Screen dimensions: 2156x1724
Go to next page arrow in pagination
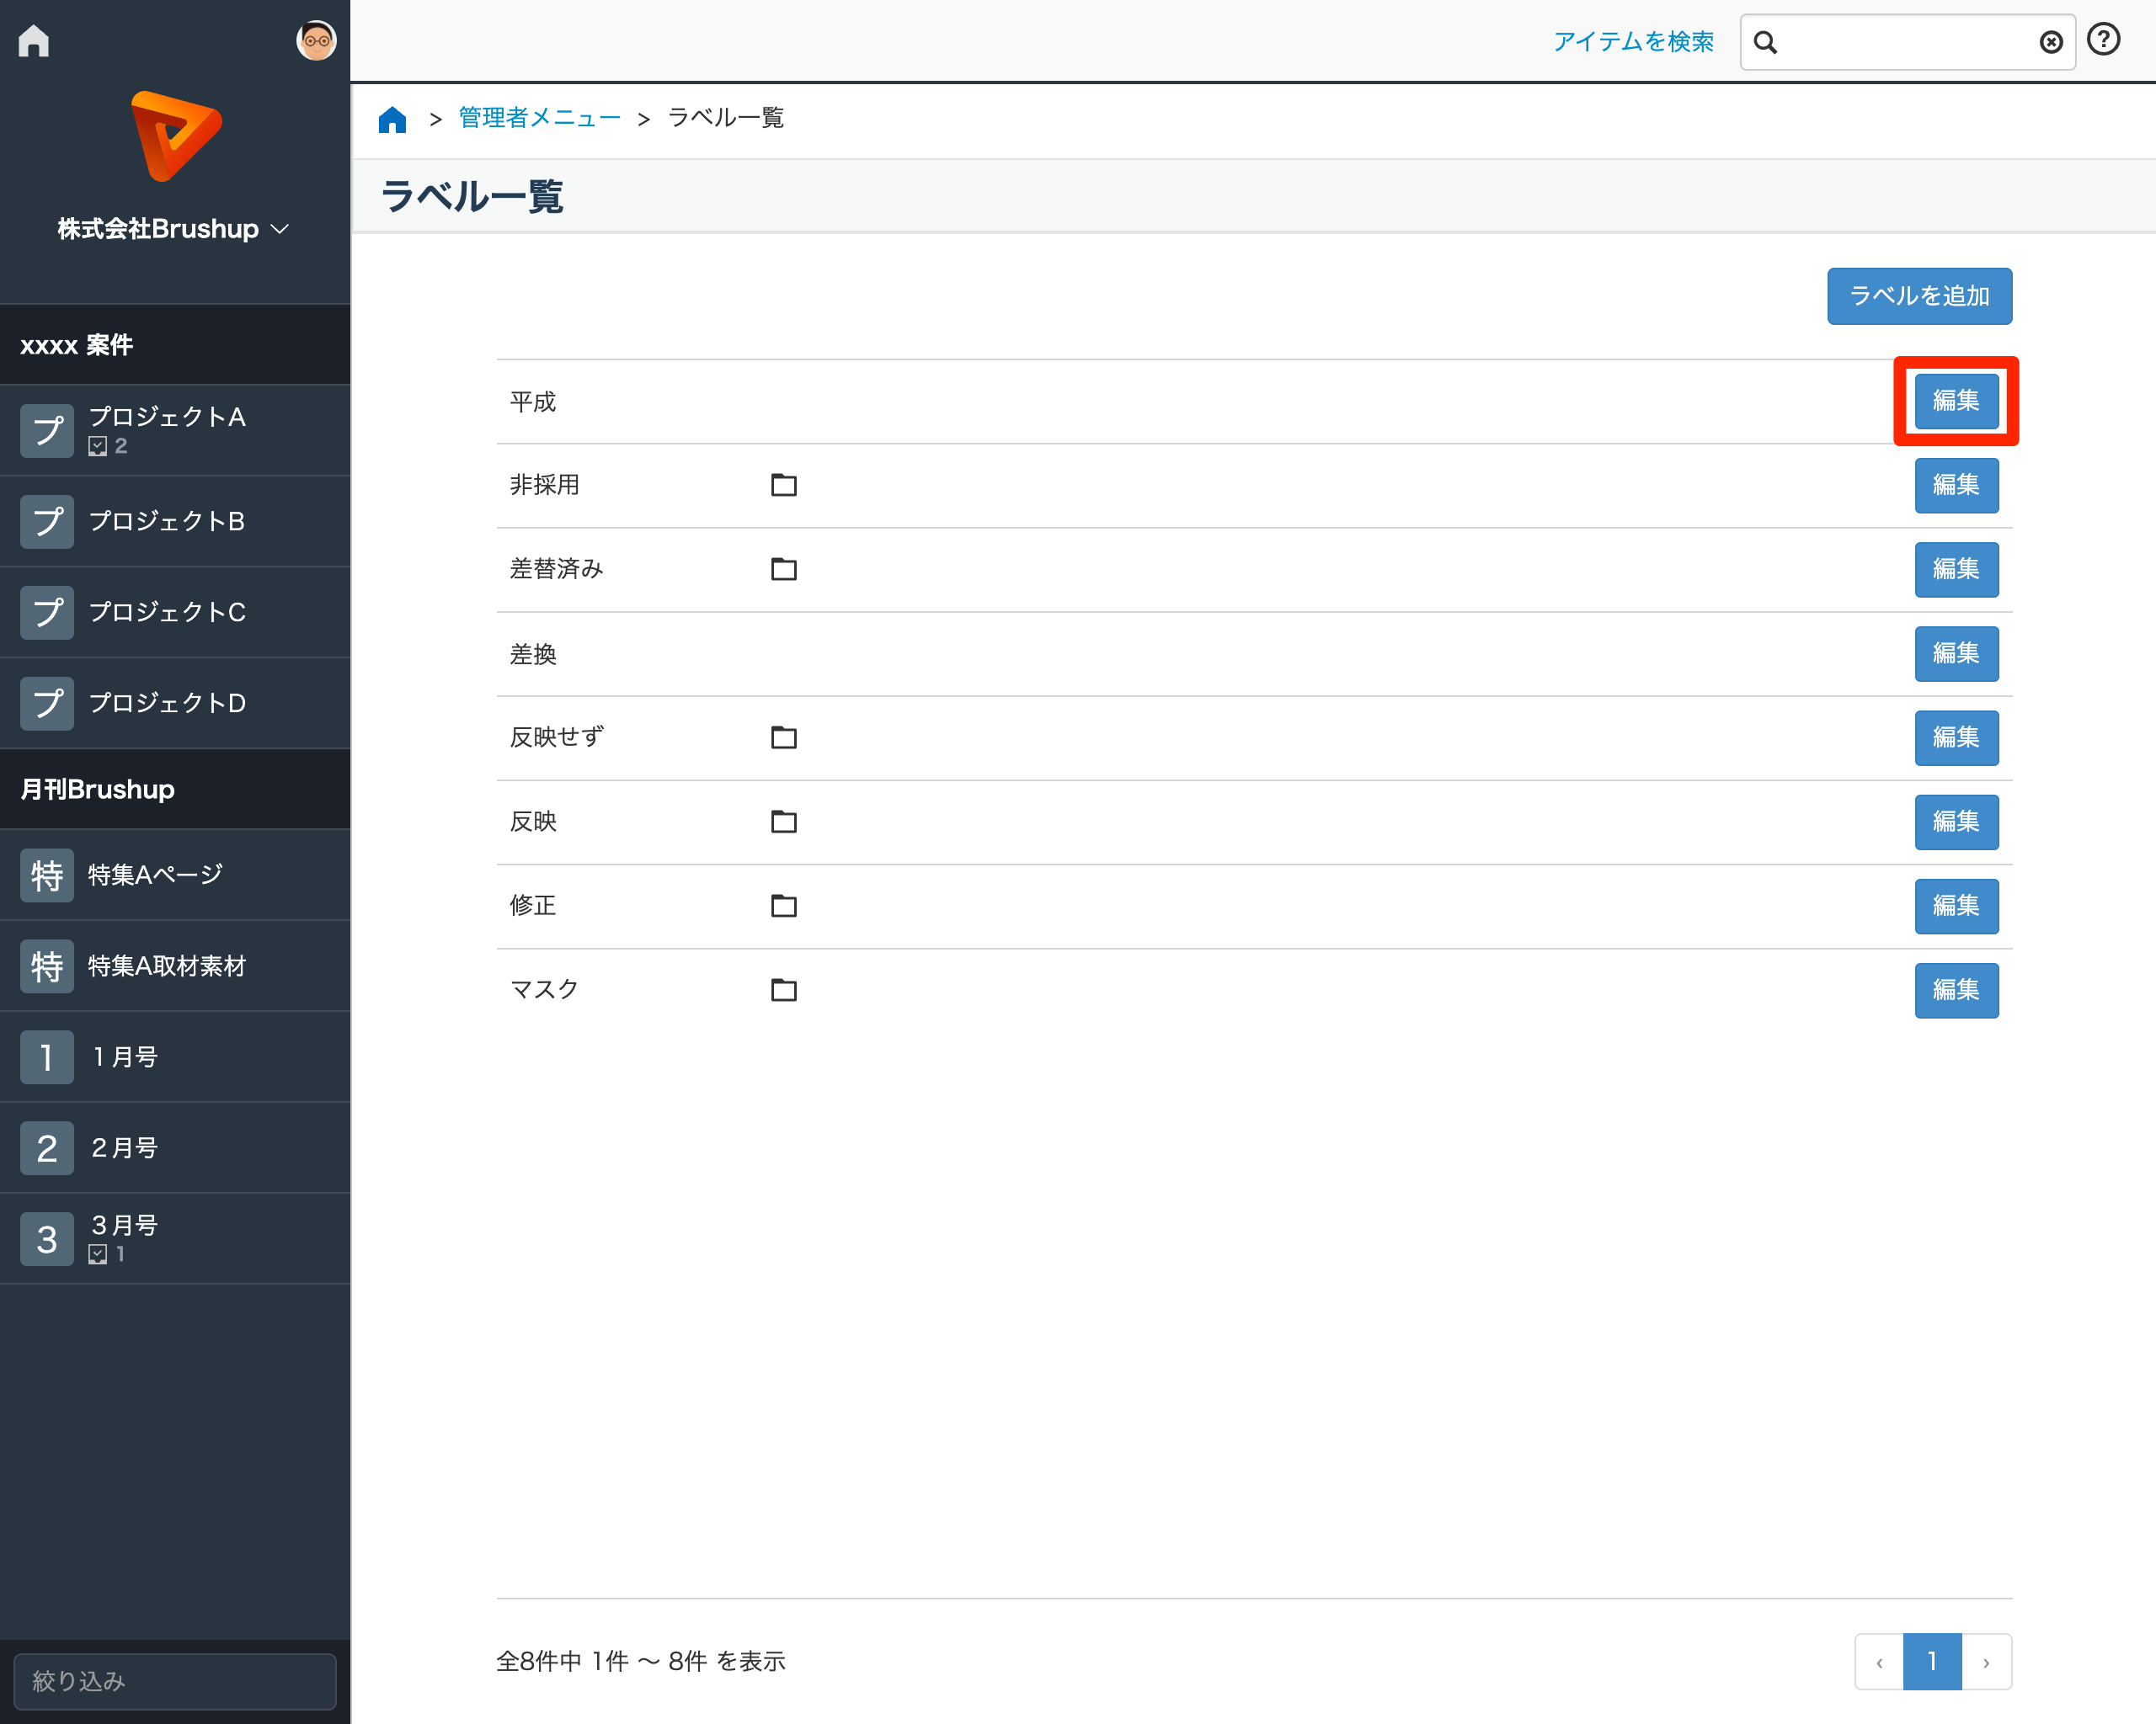click(1986, 1662)
